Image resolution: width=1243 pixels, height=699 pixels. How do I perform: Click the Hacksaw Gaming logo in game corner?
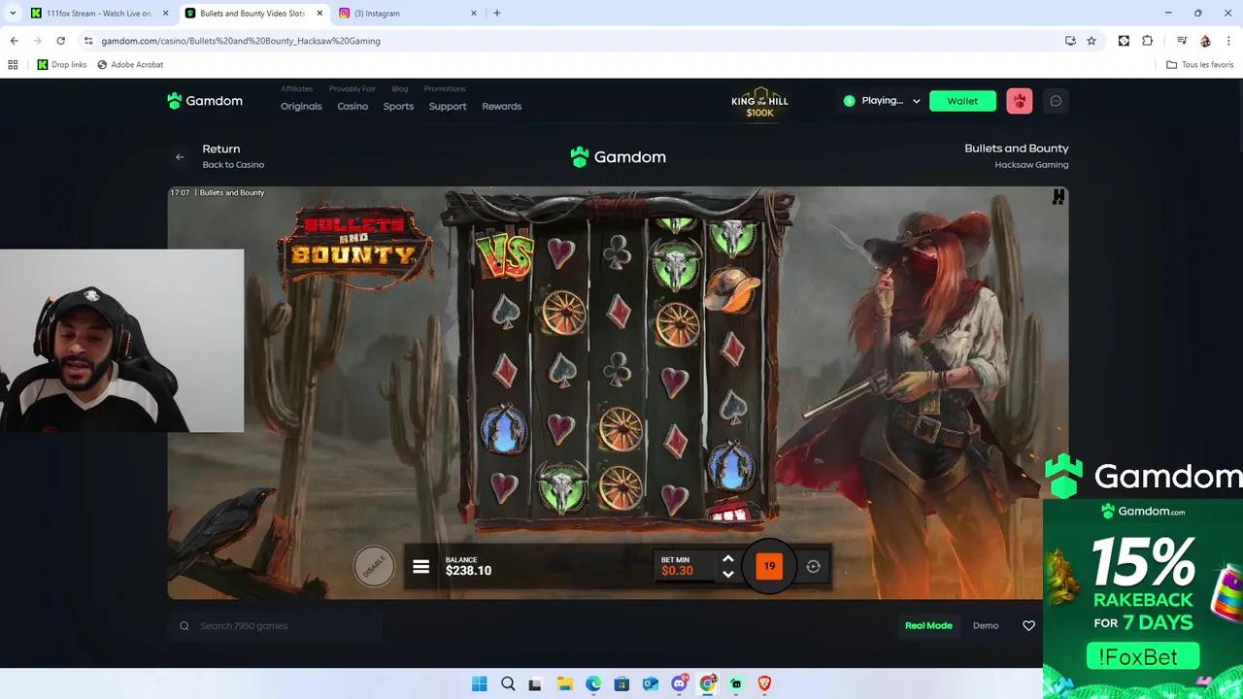pos(1058,197)
